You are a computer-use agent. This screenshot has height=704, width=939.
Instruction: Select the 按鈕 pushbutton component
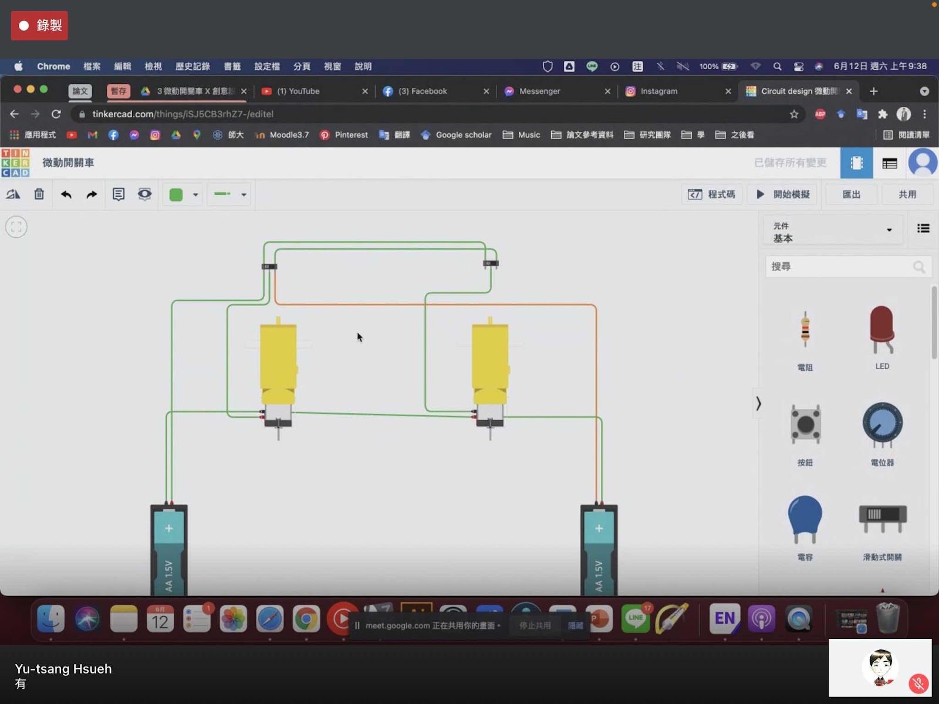(805, 434)
